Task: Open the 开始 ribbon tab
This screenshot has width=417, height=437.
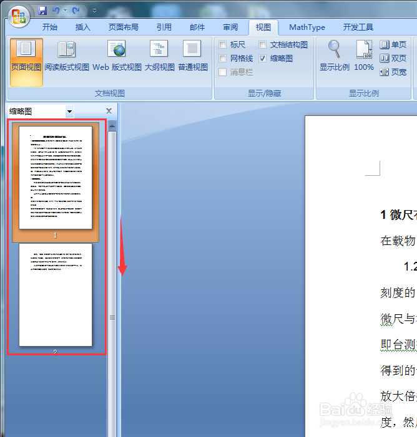Action: tap(50, 27)
